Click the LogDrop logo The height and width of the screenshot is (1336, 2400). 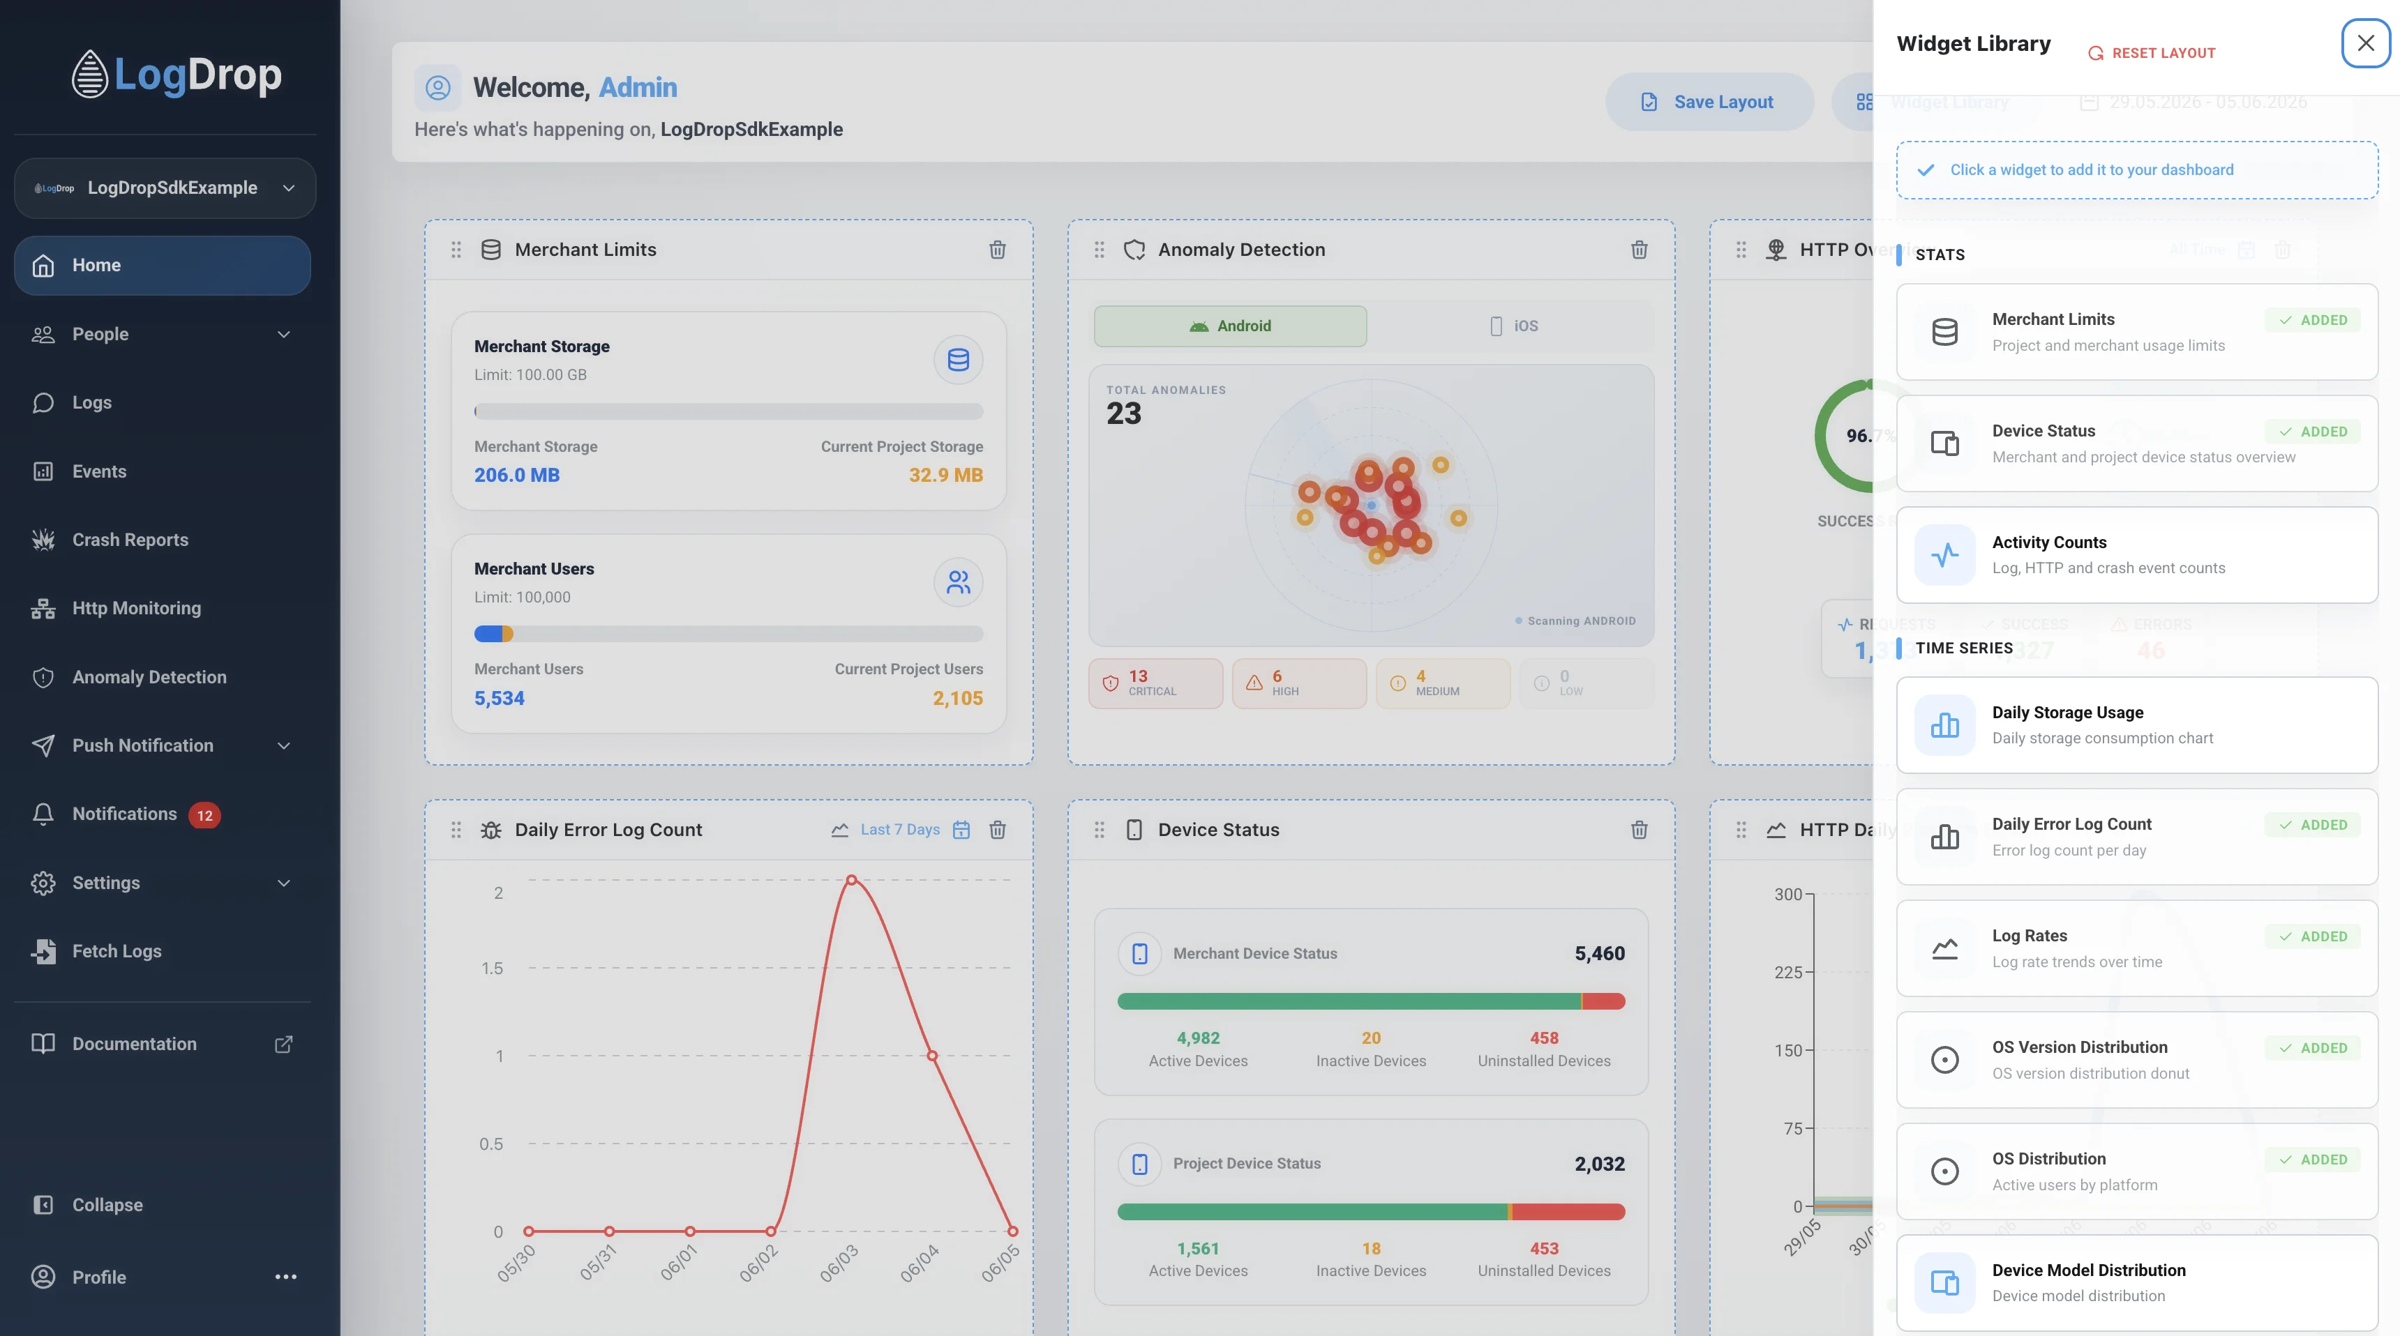pos(177,73)
